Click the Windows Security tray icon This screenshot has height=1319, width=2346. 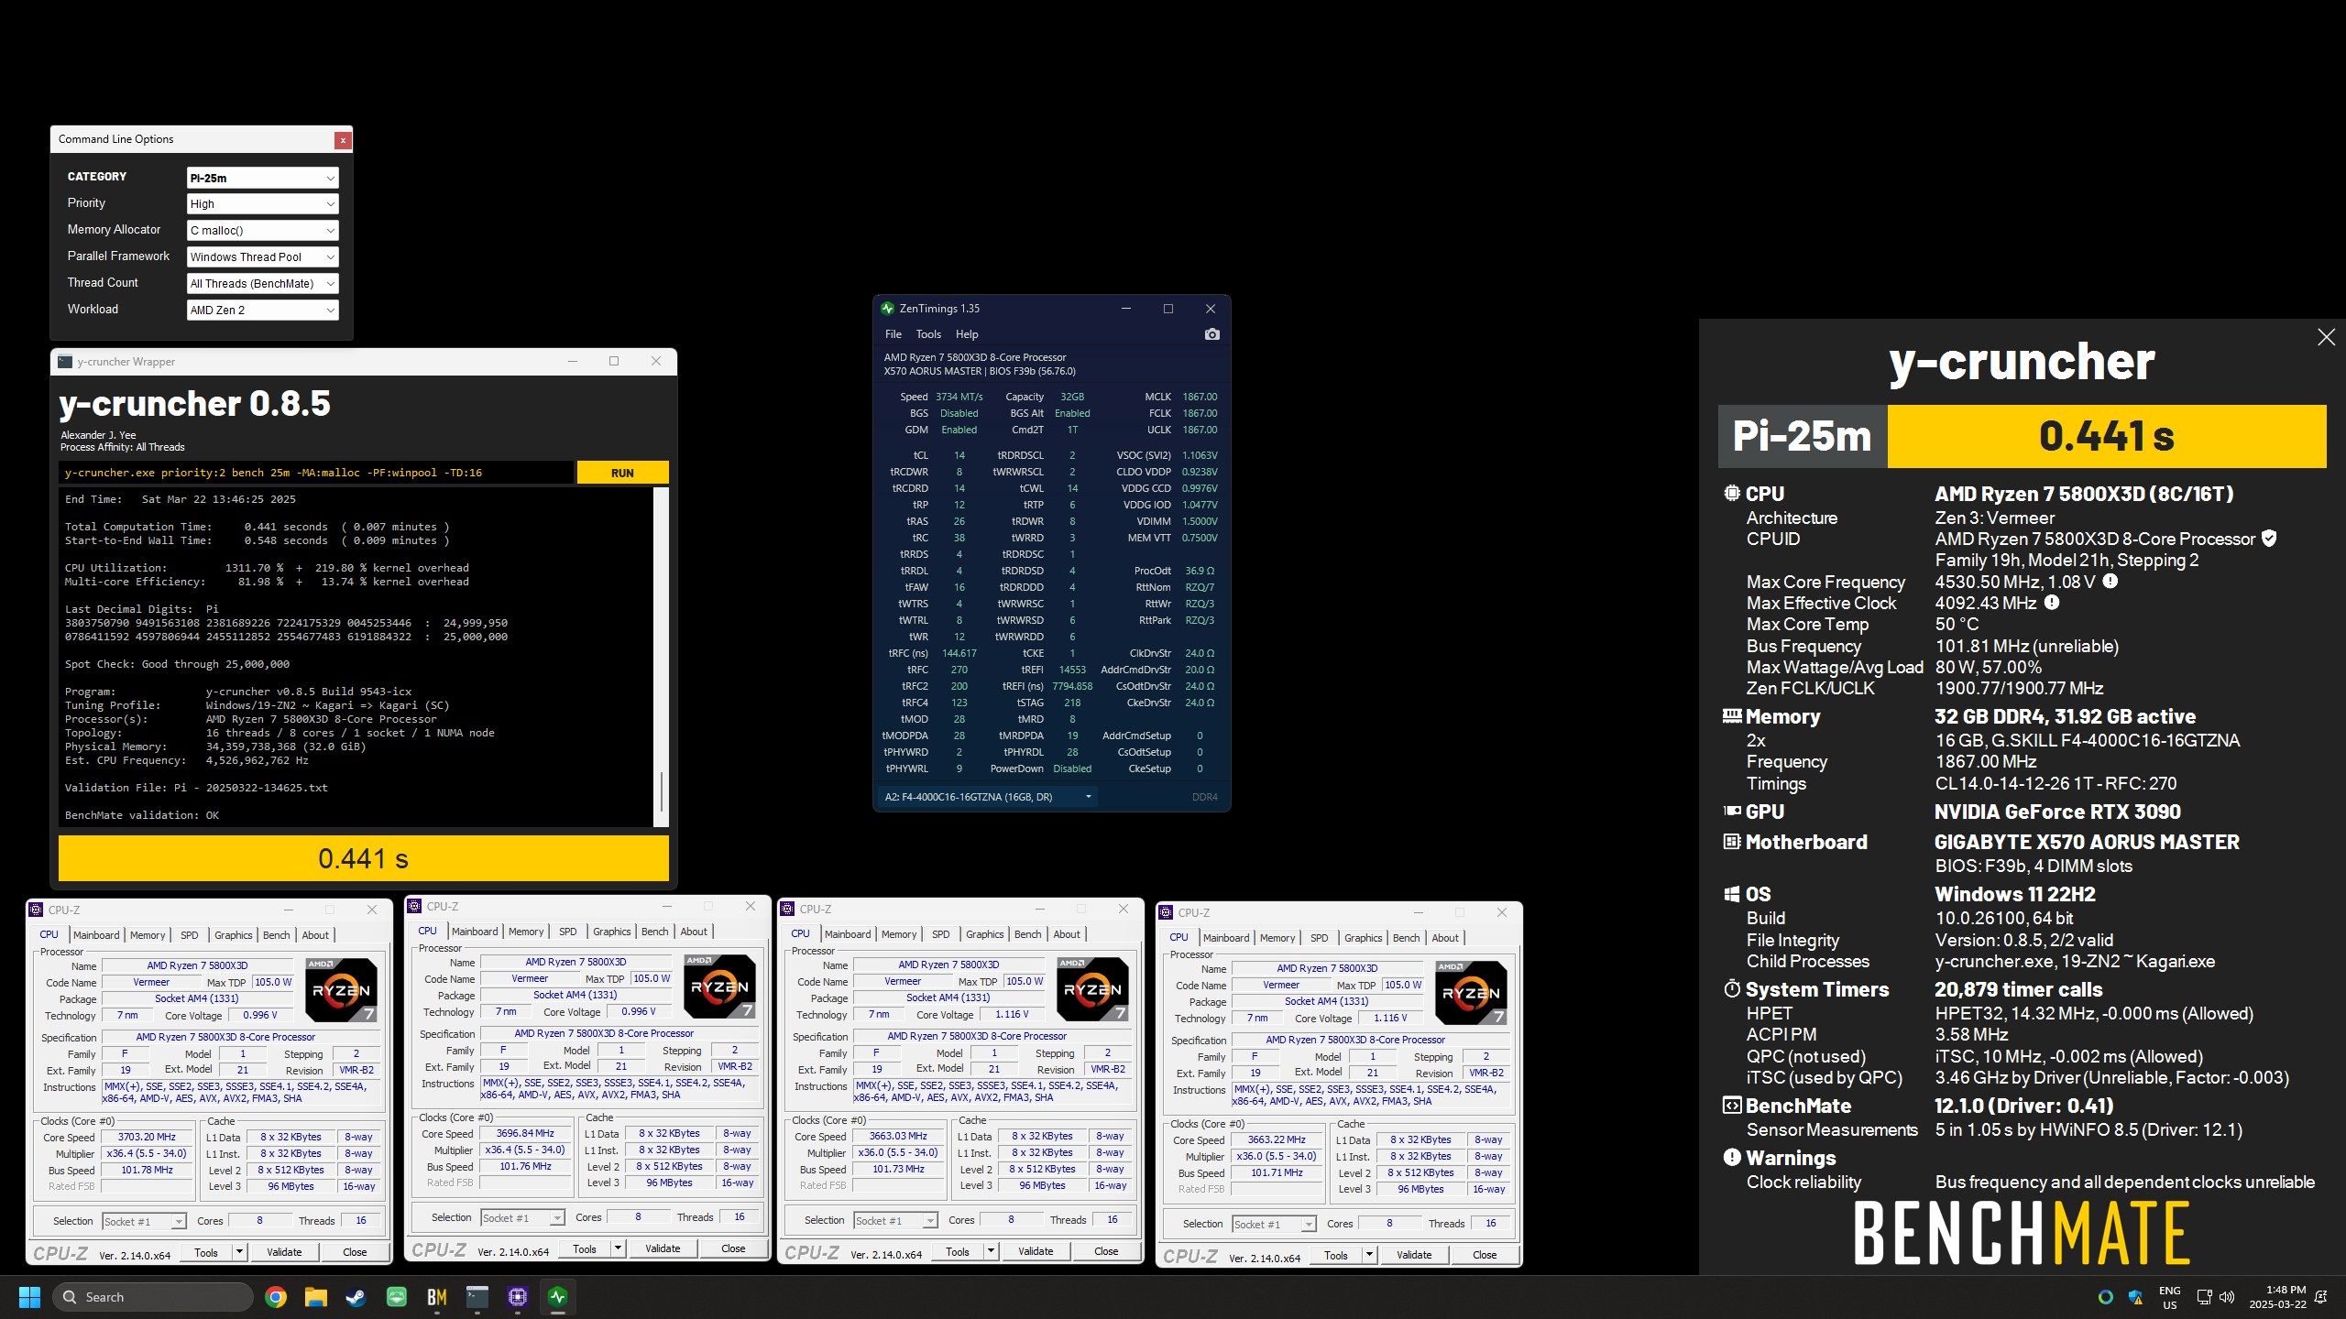(x=2135, y=1297)
